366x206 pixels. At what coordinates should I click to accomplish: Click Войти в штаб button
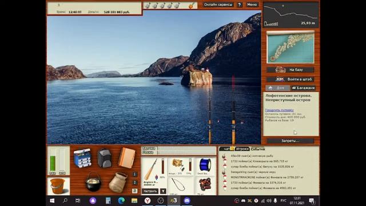(291, 79)
